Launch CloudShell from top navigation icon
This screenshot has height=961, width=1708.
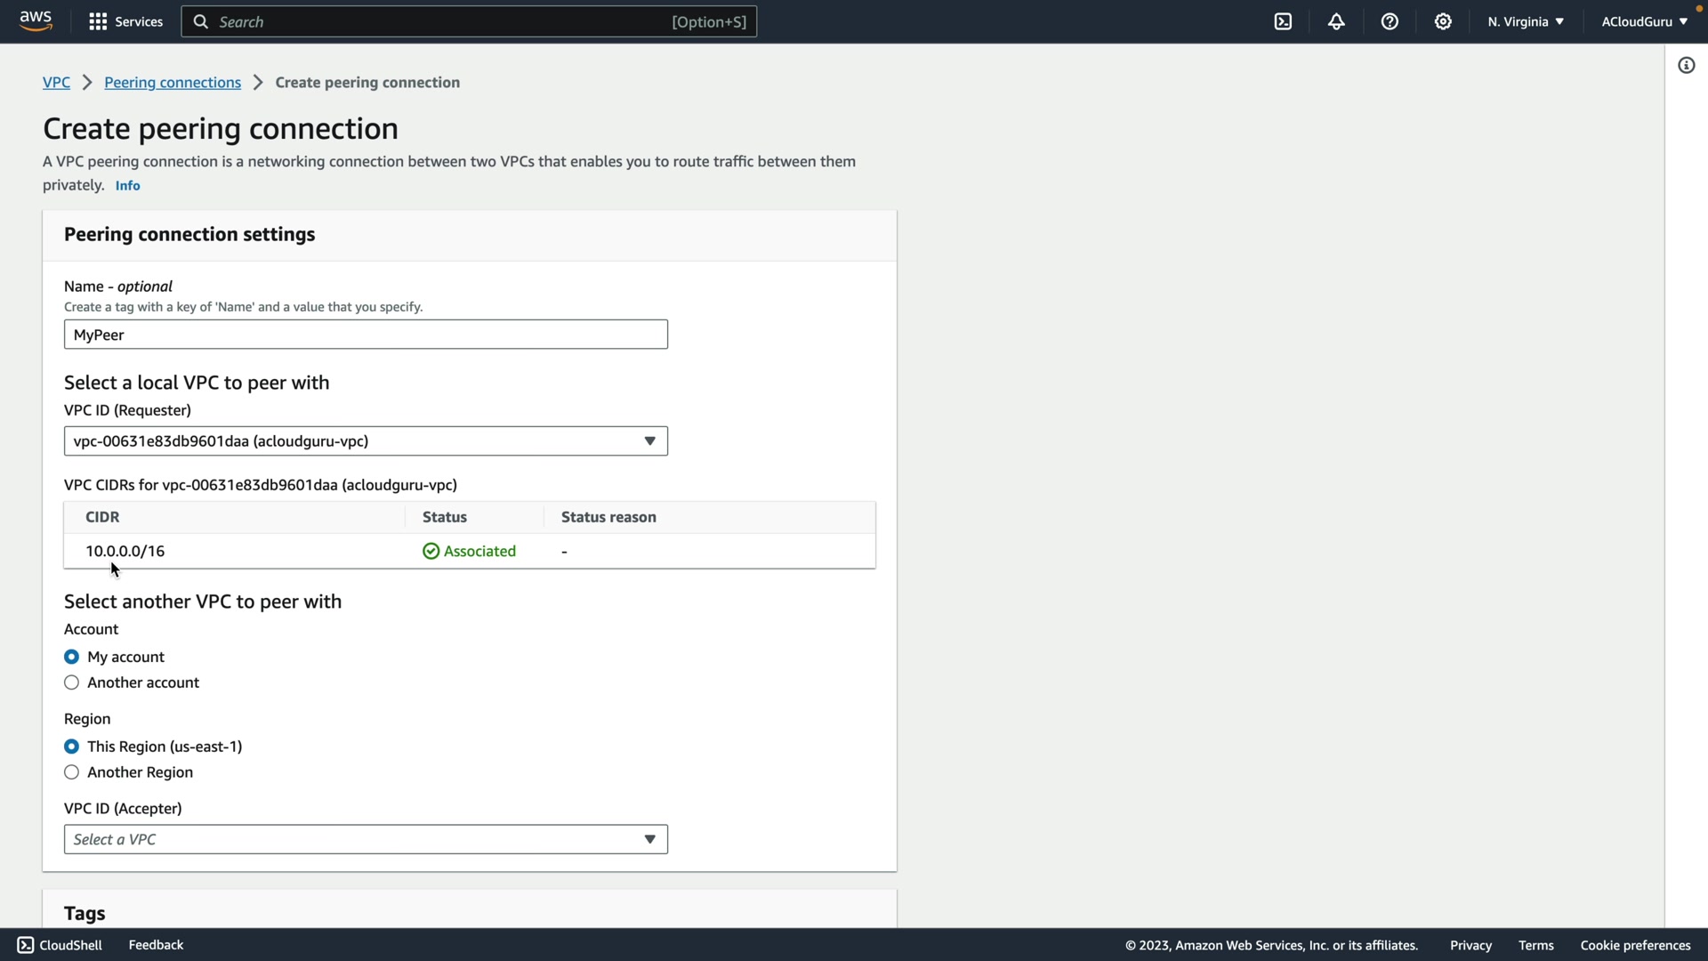tap(1283, 21)
